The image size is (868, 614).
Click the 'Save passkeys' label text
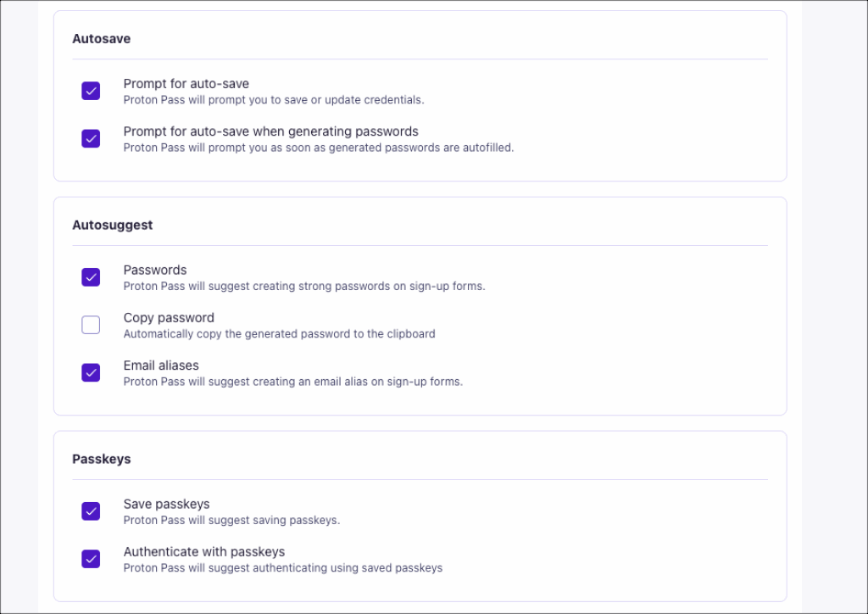click(166, 504)
